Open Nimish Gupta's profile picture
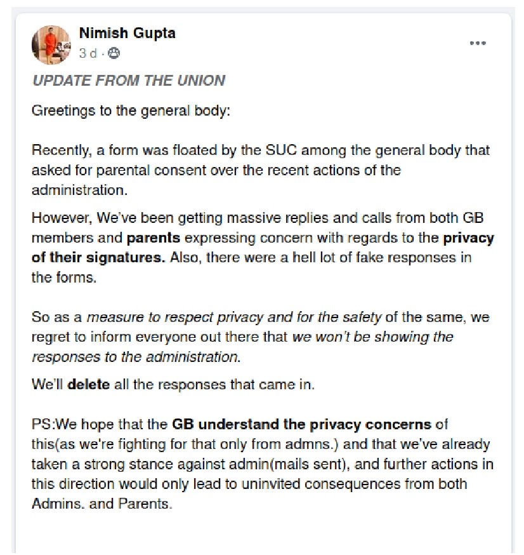524x555 pixels. point(51,44)
